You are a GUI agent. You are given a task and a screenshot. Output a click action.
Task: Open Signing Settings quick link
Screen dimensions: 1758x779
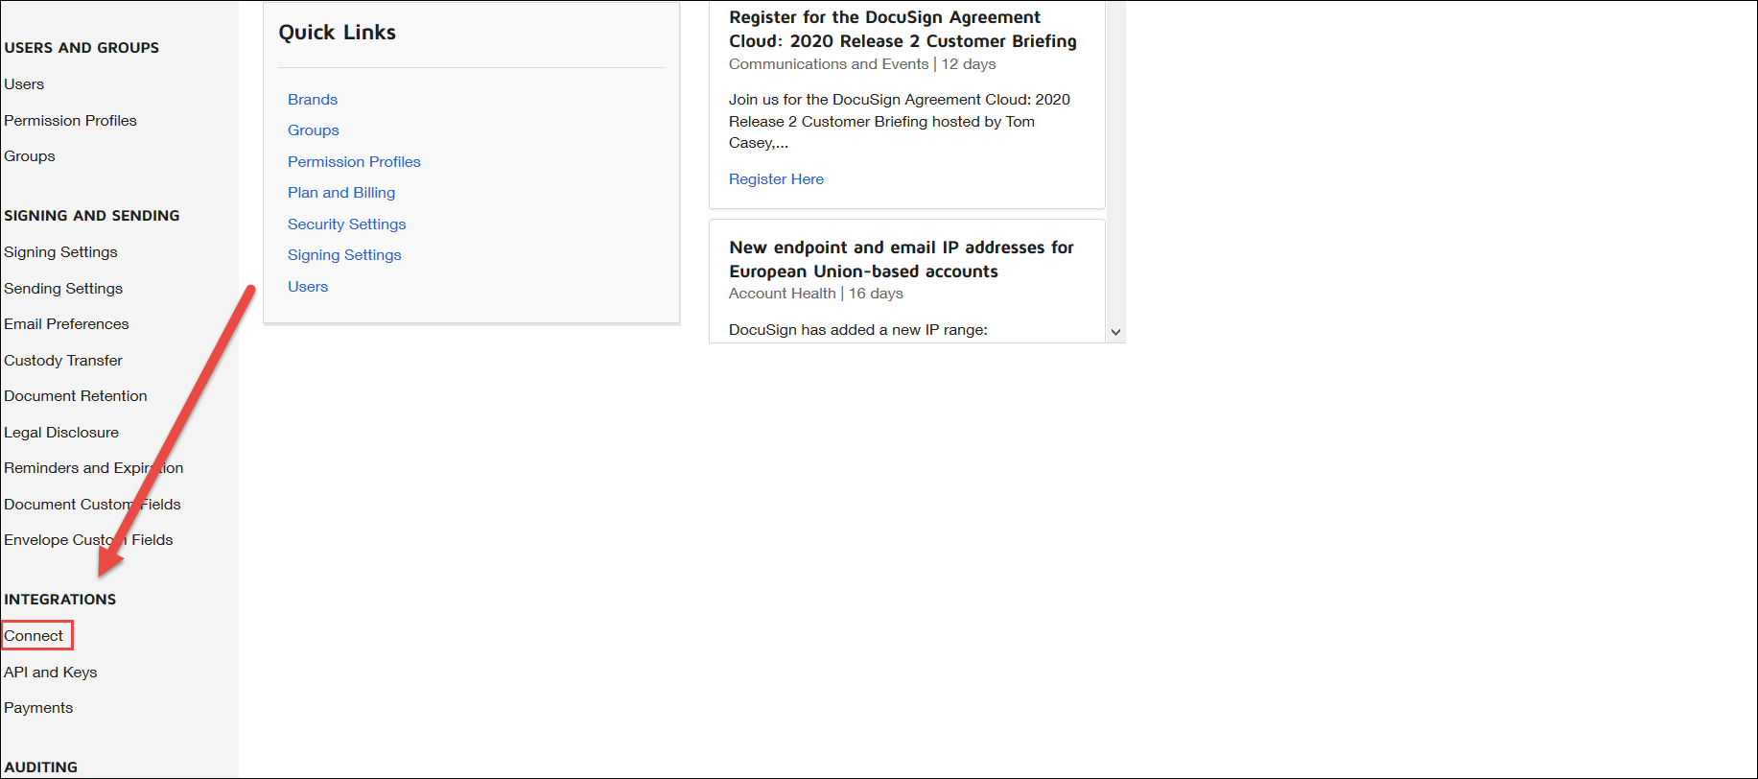point(344,255)
